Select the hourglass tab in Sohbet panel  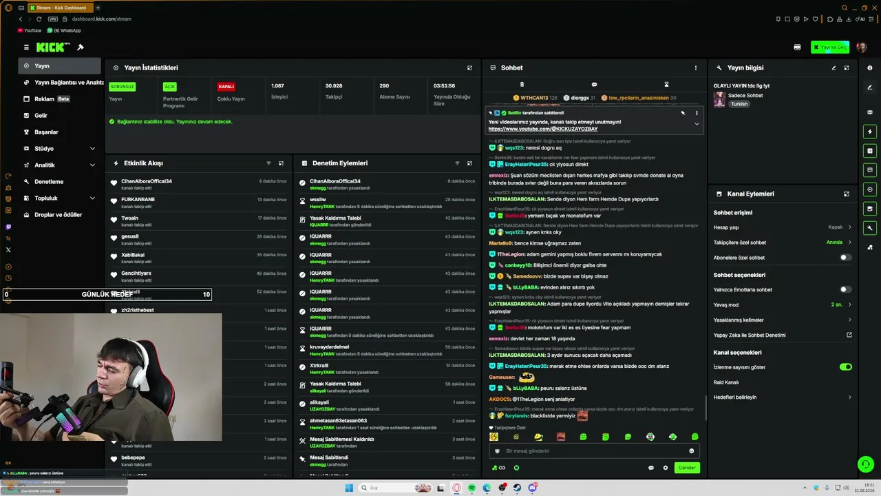666,85
